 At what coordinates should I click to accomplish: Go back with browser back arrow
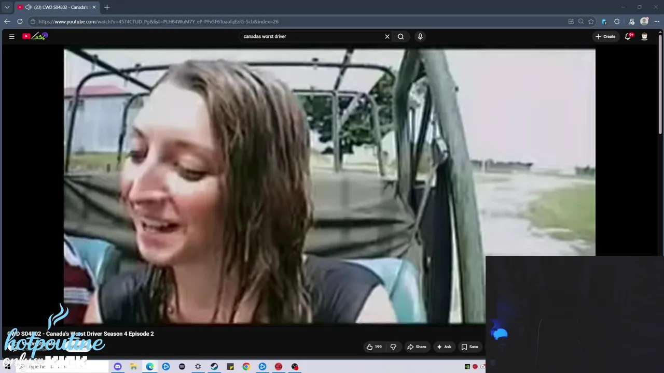(7, 21)
